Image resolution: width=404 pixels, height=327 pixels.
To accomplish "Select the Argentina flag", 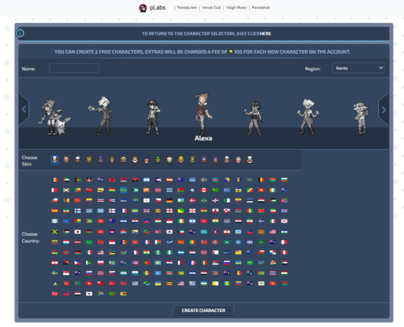I will coord(147,180).
